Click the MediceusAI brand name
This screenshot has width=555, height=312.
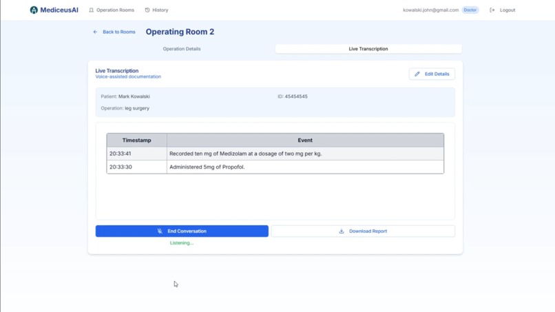pos(59,10)
